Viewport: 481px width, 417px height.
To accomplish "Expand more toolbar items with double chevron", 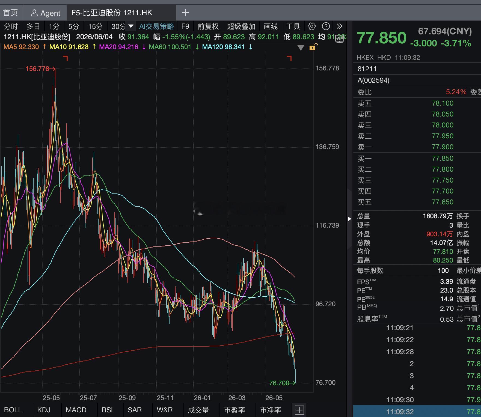I will (x=339, y=26).
